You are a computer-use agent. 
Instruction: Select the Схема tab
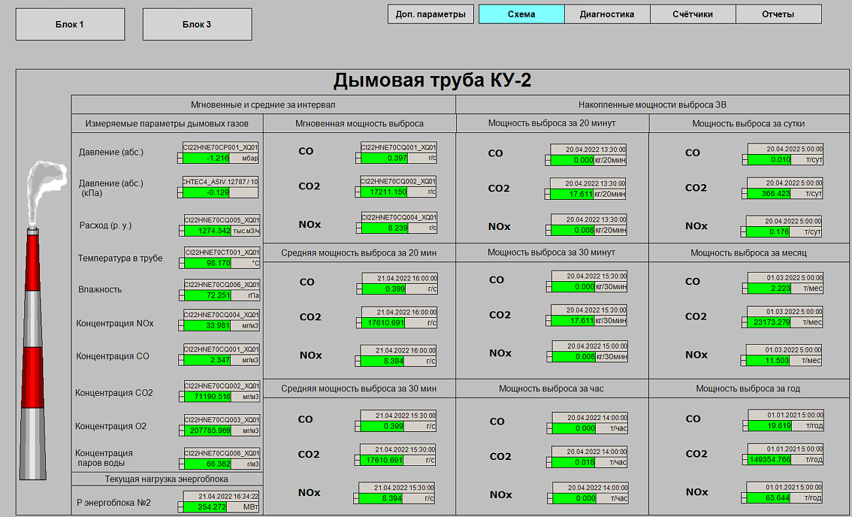[521, 14]
